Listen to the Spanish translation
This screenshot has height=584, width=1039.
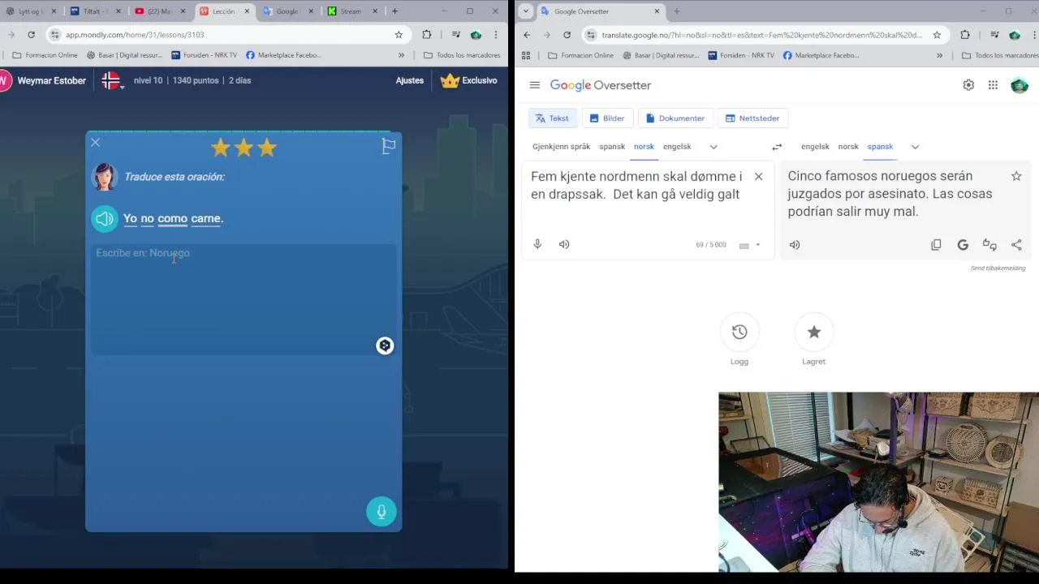click(795, 244)
